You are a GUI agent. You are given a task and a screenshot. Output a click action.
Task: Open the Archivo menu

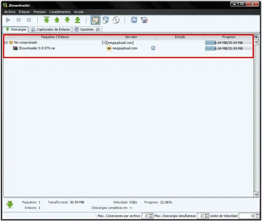point(10,12)
